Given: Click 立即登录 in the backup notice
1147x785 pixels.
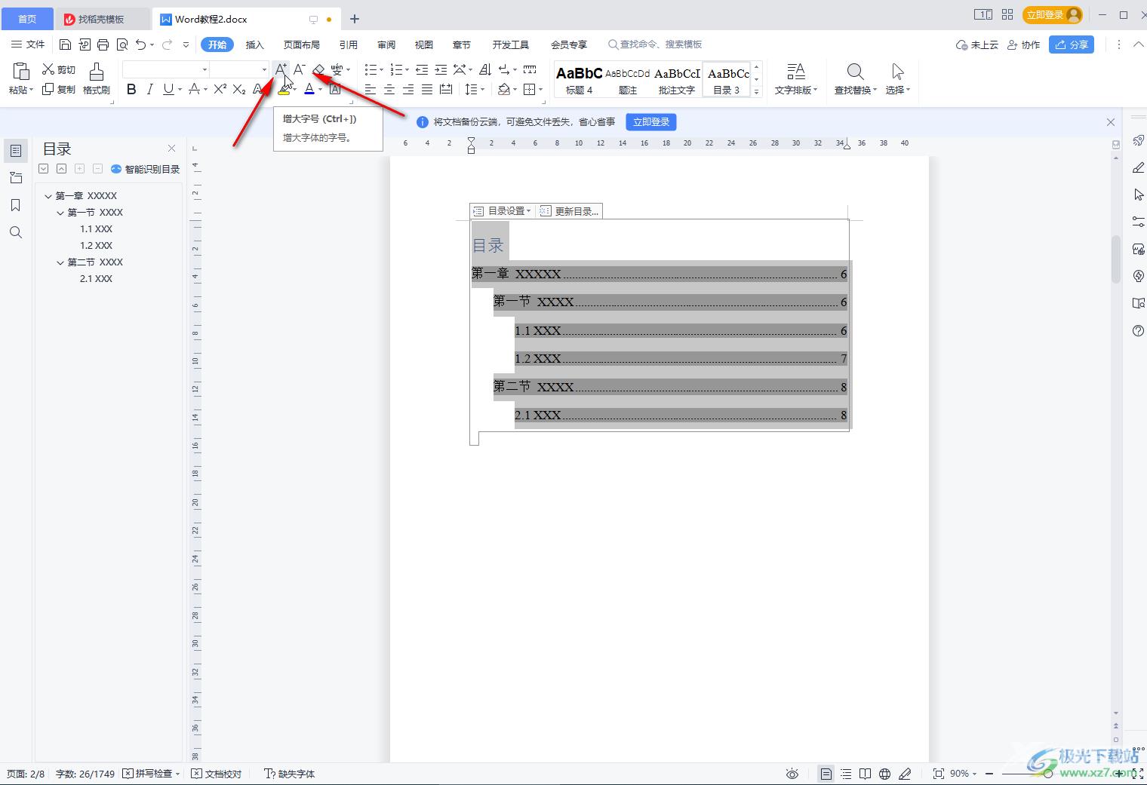Looking at the screenshot, I should [x=651, y=121].
